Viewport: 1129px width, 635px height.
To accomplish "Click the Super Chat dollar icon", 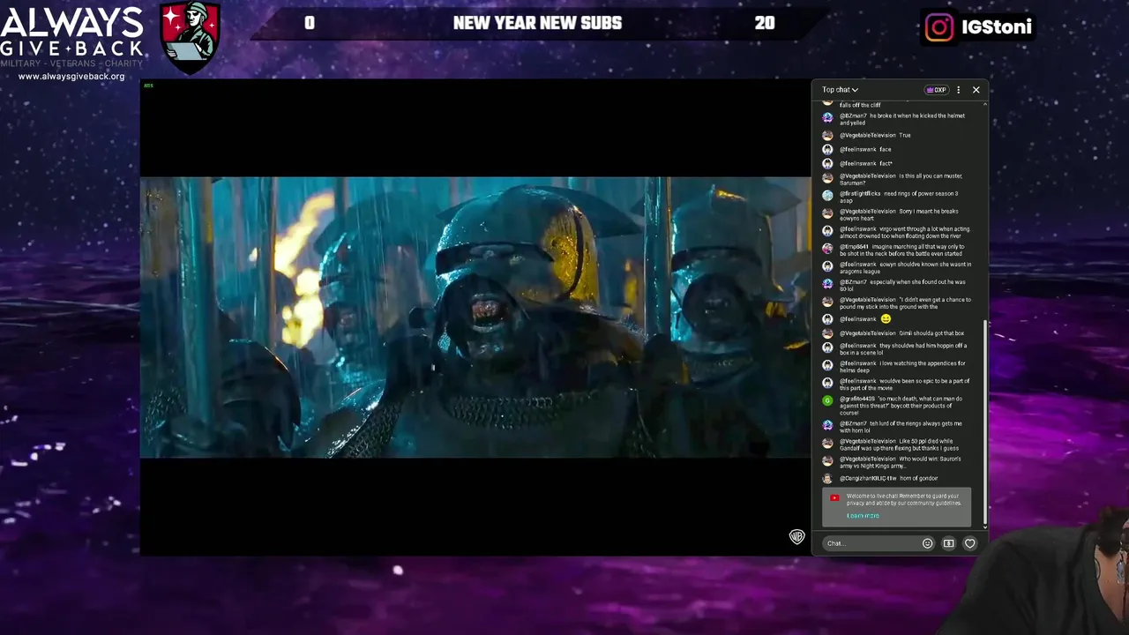I will (949, 543).
